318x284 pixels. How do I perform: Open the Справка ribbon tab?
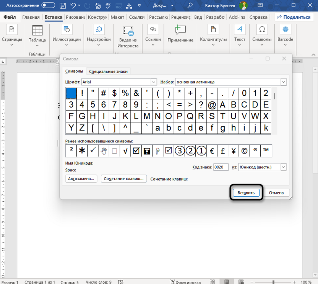pos(258,17)
